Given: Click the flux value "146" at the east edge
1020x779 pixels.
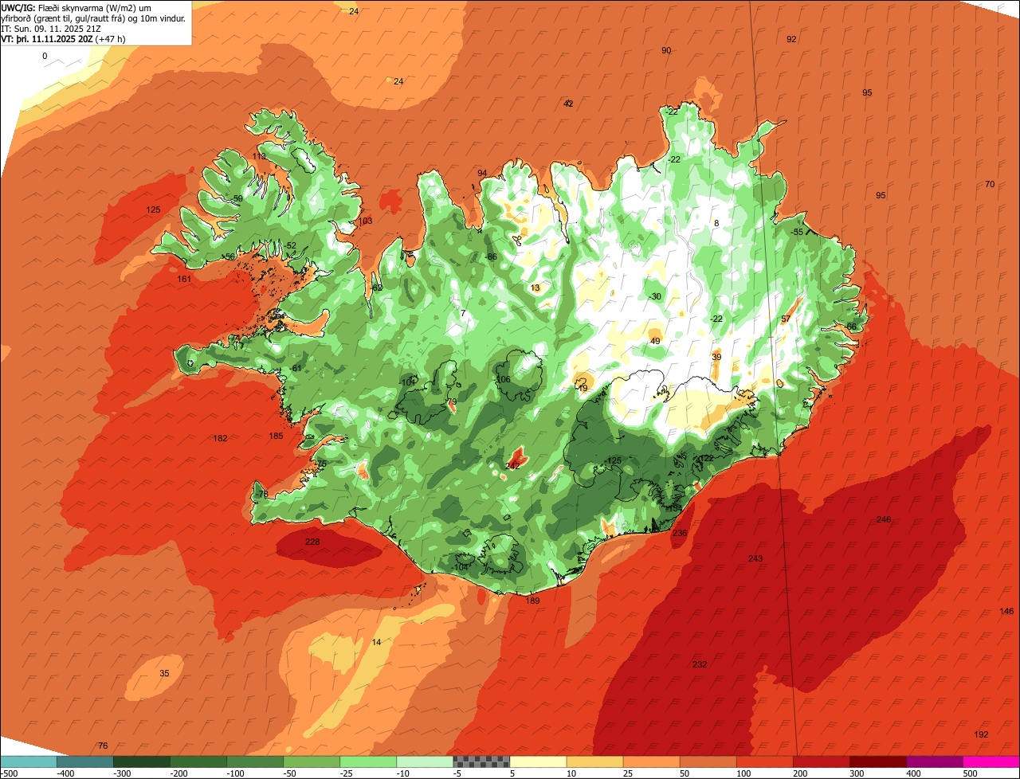Looking at the screenshot, I should click(1007, 611).
